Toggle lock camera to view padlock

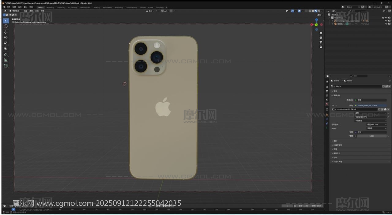point(321,47)
